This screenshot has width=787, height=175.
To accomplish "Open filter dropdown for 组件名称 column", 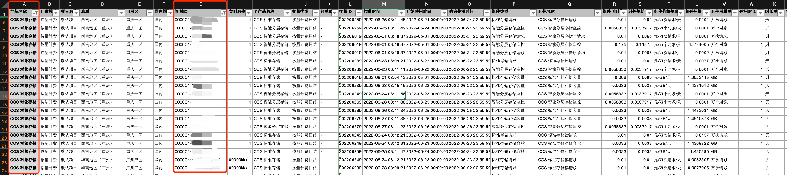I will click(598, 13).
